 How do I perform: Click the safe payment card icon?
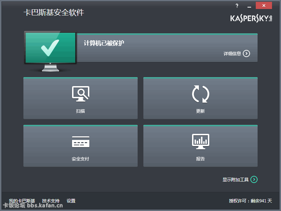81,142
